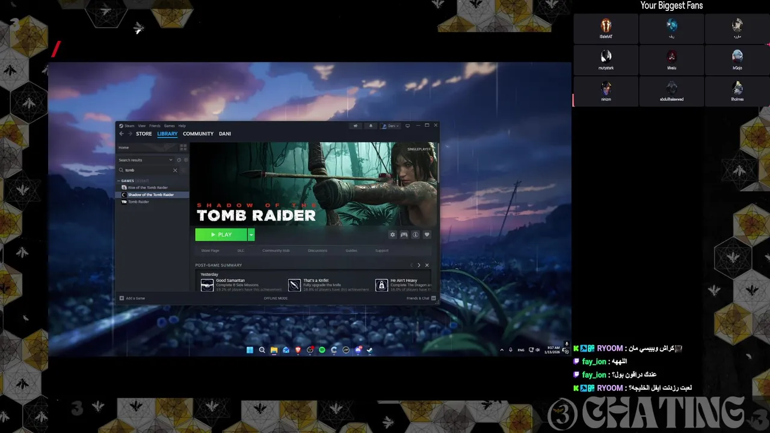Screen dimensions: 770x433
Task: Open the Friends menu
Action: point(155,126)
